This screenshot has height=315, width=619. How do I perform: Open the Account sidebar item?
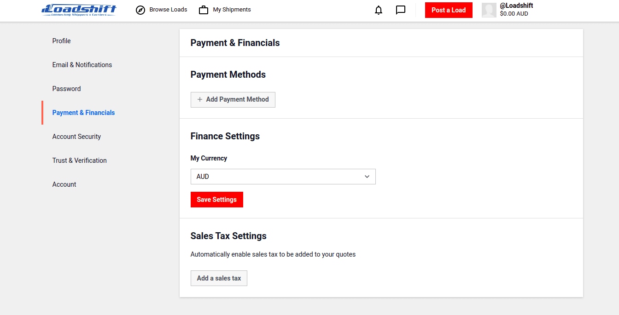pos(64,184)
